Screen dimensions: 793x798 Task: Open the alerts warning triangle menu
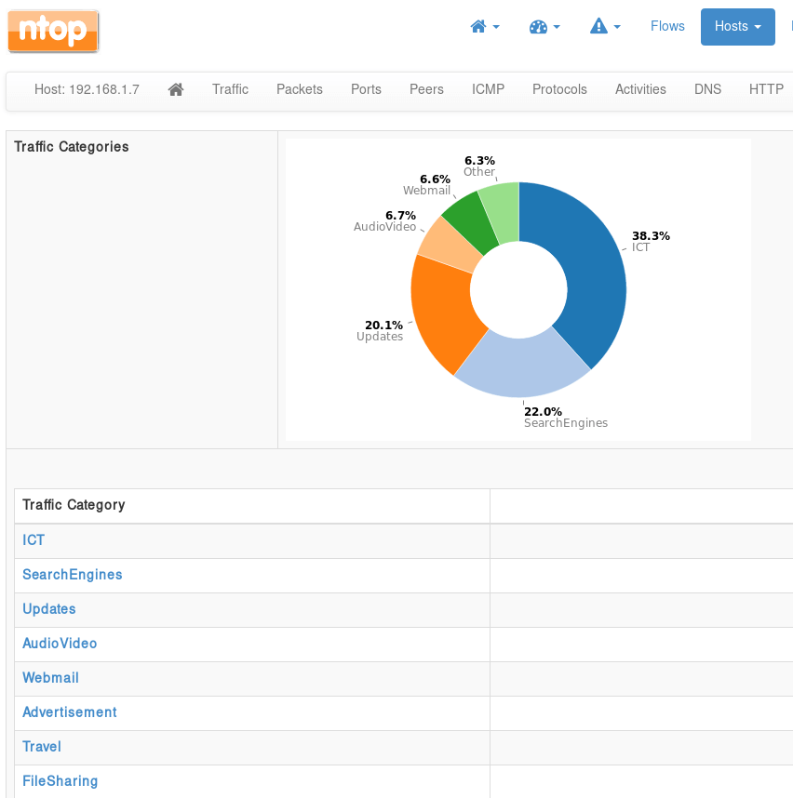[604, 27]
